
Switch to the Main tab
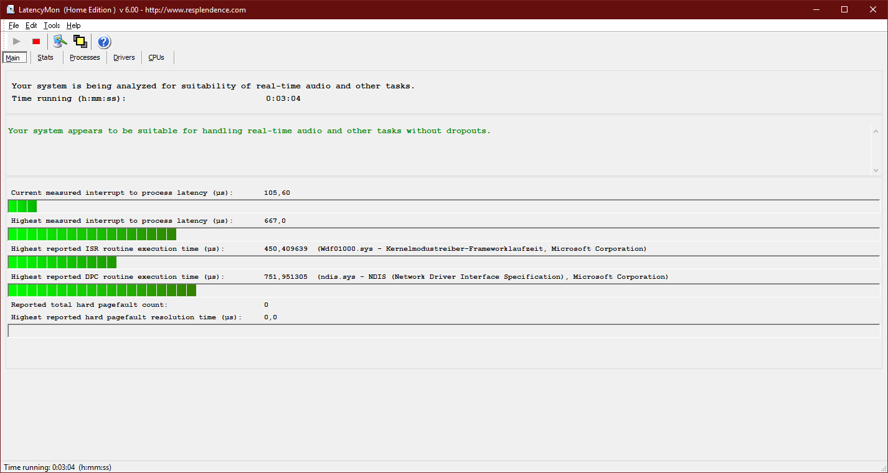(x=14, y=58)
